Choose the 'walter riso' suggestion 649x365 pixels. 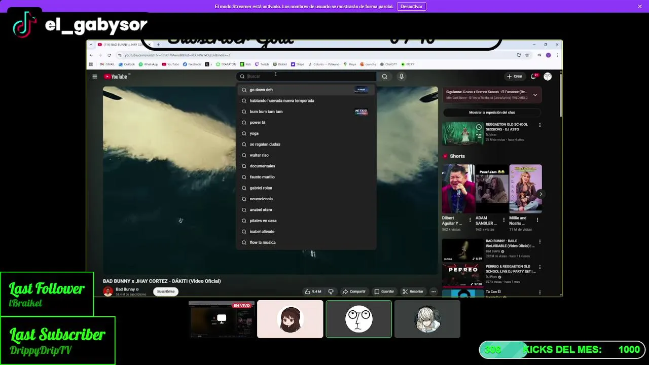306,155
